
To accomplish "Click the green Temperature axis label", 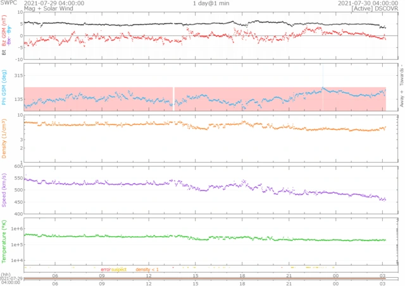I will click(4, 241).
